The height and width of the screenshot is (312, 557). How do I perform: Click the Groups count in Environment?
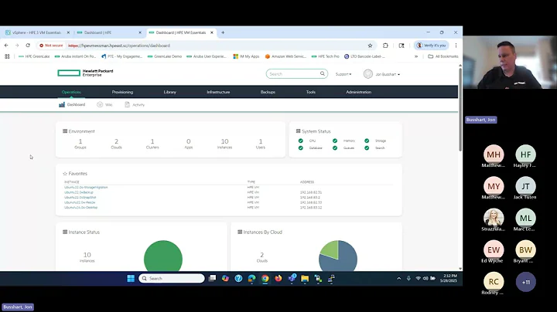click(80, 144)
